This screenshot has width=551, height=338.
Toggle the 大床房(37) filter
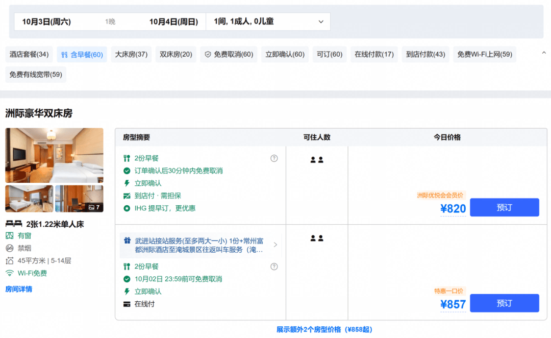[131, 55]
